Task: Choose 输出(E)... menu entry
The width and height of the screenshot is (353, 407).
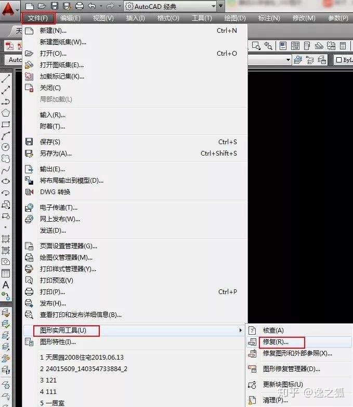Action: pyautogui.click(x=135, y=169)
